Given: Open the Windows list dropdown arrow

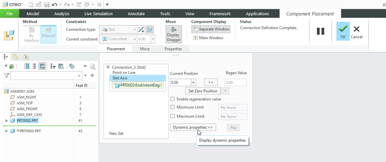Looking at the screenshot, I should 93,5.
